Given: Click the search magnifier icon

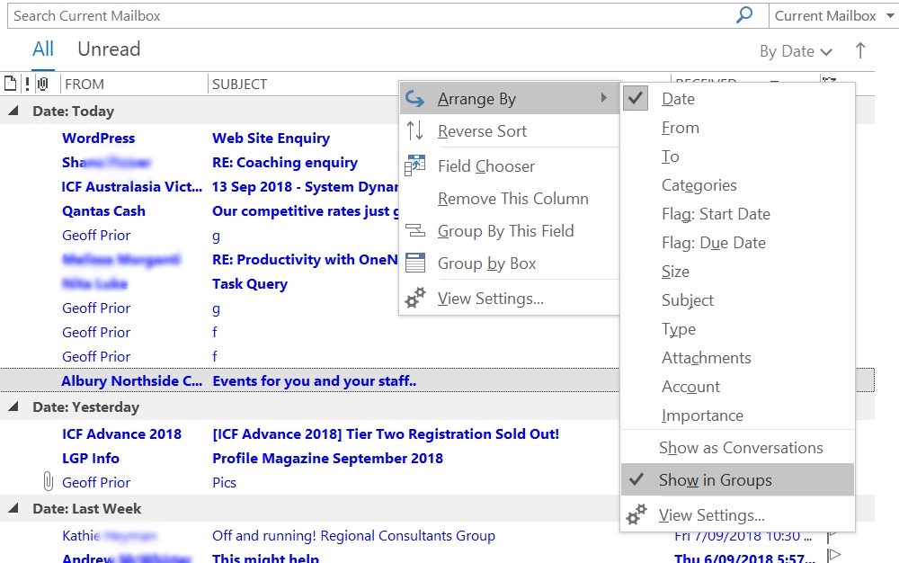Looking at the screenshot, I should [x=744, y=15].
